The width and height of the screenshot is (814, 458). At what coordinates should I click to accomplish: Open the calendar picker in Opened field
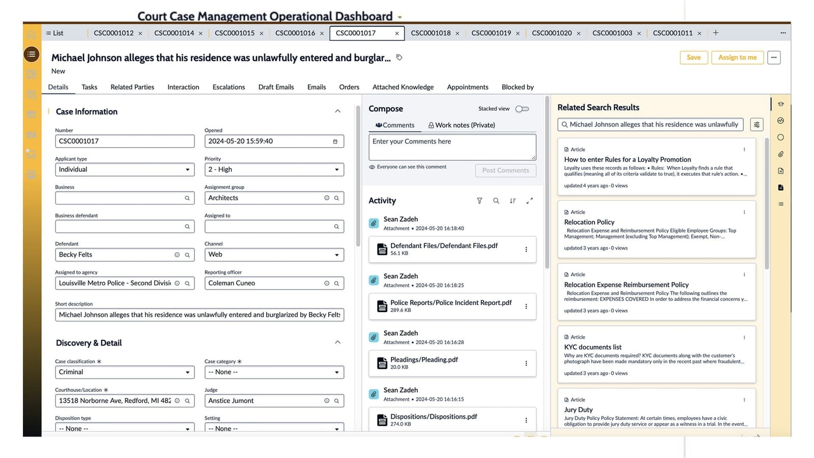coord(335,141)
